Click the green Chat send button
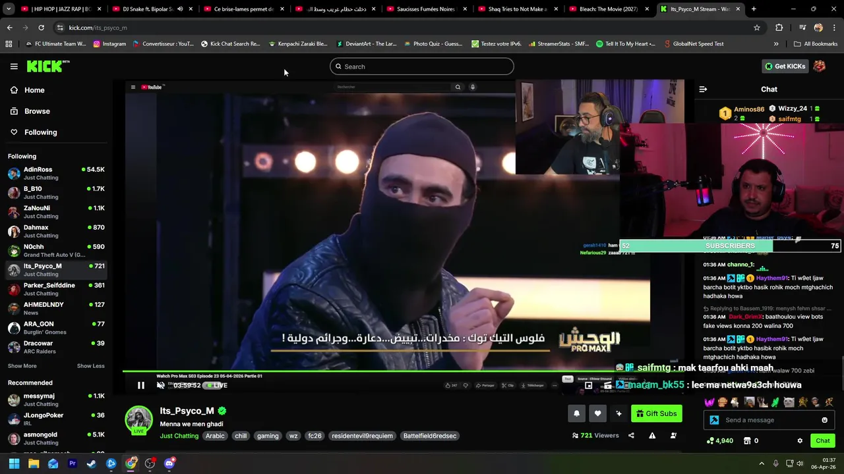The image size is (844, 474). point(823,441)
